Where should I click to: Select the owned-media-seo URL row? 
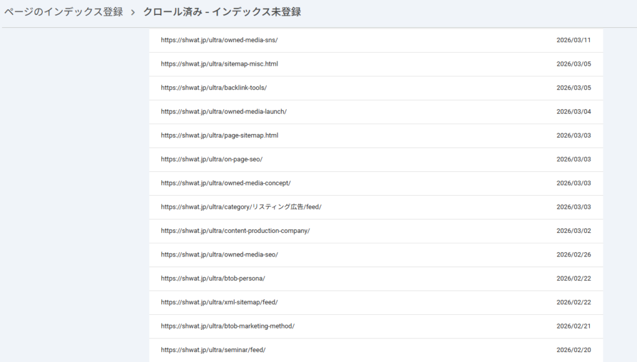coord(219,255)
